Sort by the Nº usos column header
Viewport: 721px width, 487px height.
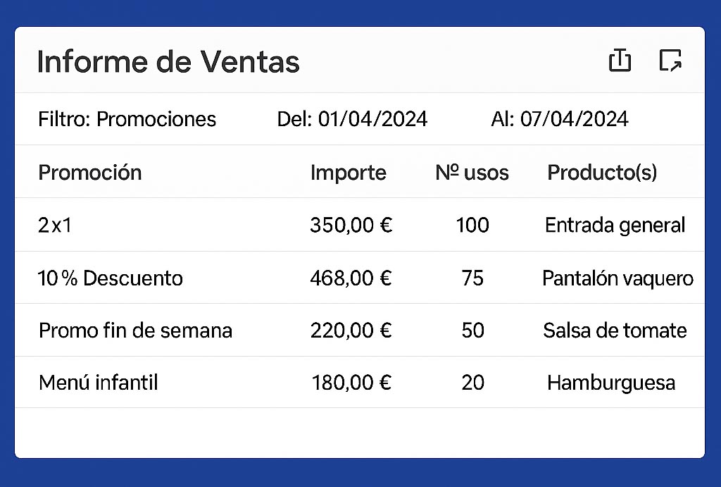point(472,173)
